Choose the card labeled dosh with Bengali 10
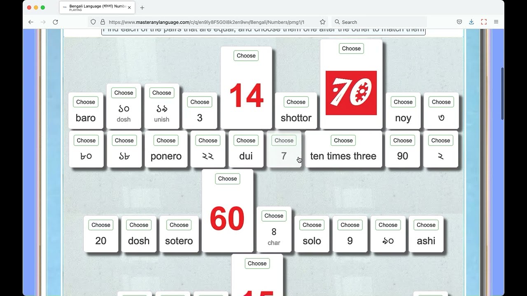527x296 pixels. click(124, 92)
